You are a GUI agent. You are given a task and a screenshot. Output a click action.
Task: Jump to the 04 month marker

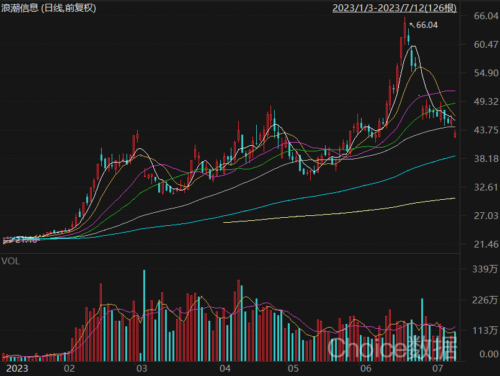click(x=225, y=369)
